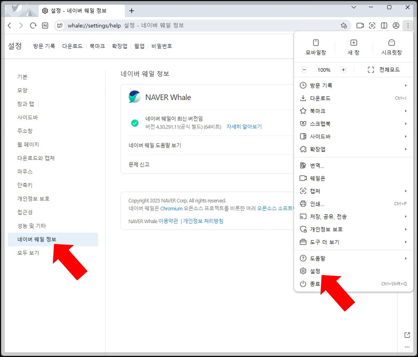Choose 번역... from the menu

354,166
